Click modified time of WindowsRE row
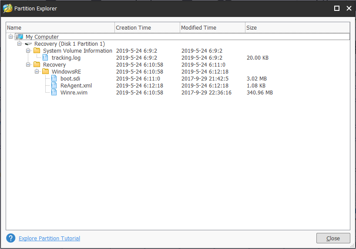Viewport: 356px width, 249px height. tap(205, 71)
